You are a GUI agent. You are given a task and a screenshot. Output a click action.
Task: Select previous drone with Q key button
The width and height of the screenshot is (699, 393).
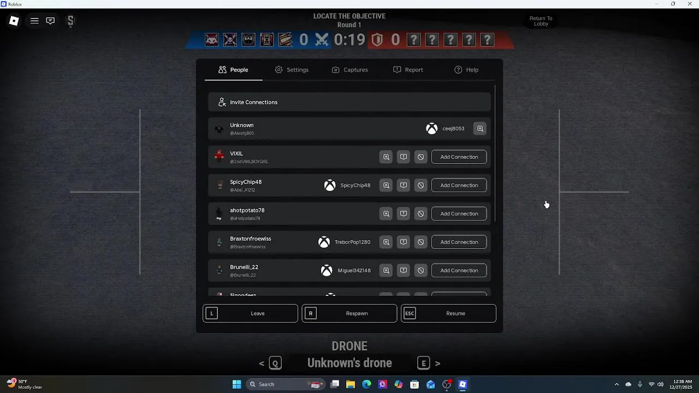coord(275,363)
